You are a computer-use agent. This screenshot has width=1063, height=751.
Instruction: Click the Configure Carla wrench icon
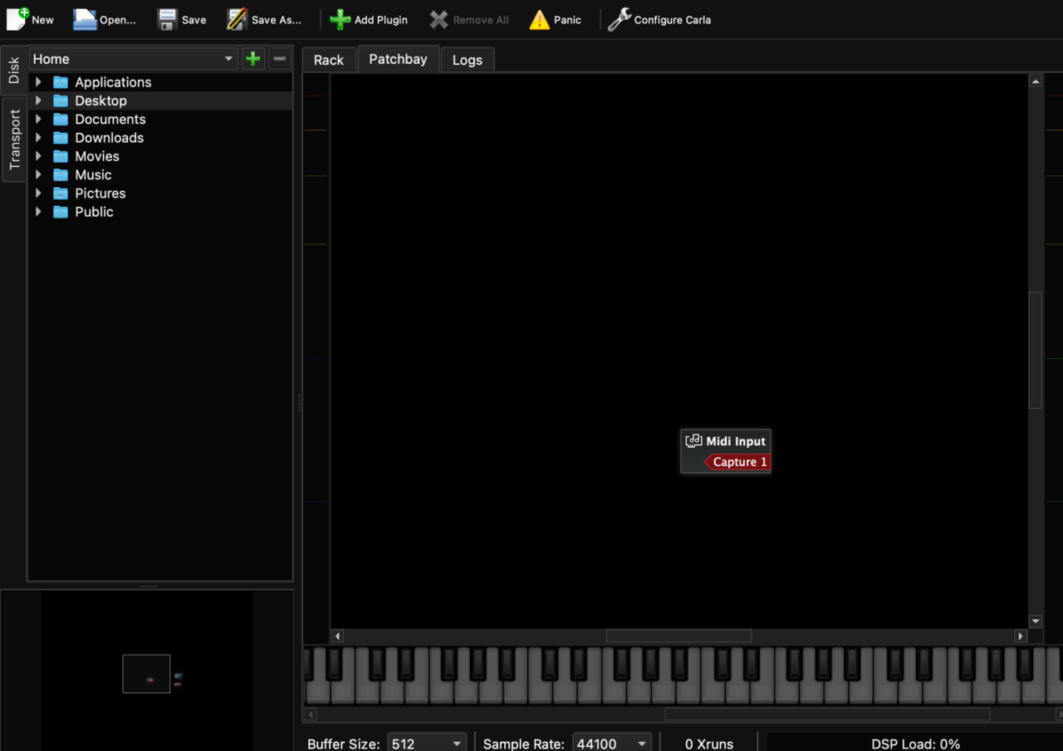pyautogui.click(x=619, y=19)
